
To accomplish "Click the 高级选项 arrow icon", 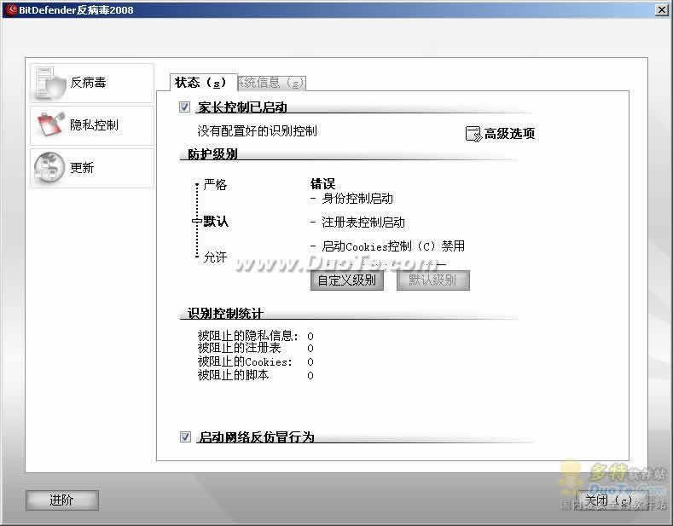I will [473, 134].
